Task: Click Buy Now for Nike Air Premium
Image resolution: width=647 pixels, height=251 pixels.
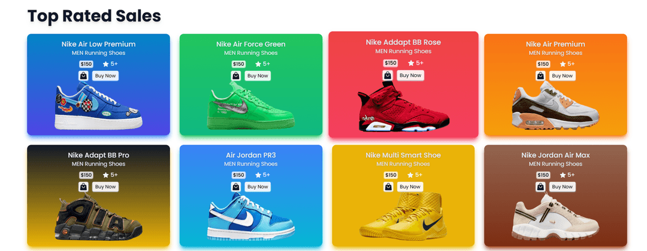Action: (x=563, y=76)
